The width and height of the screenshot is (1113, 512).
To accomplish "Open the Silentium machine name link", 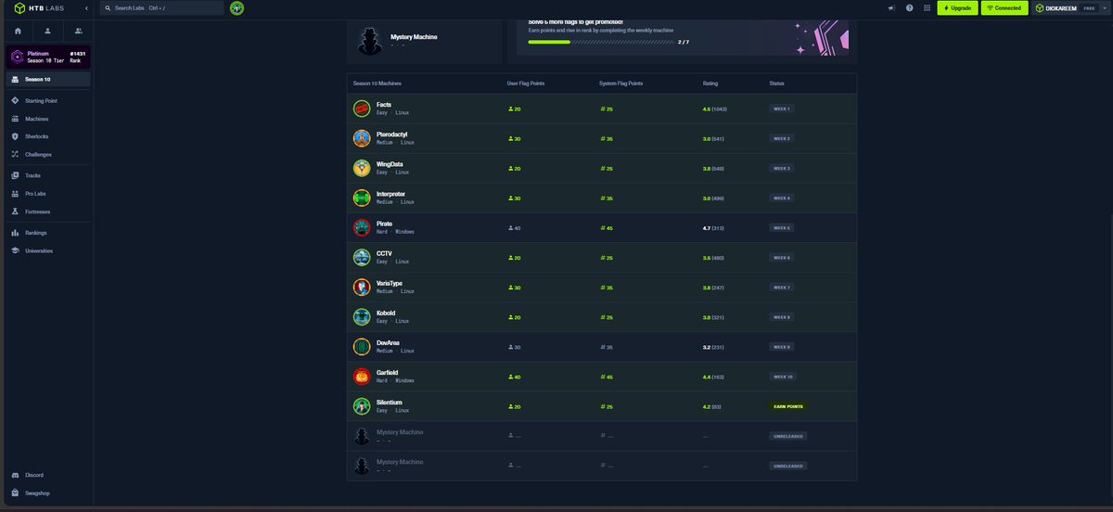I will pyautogui.click(x=390, y=402).
